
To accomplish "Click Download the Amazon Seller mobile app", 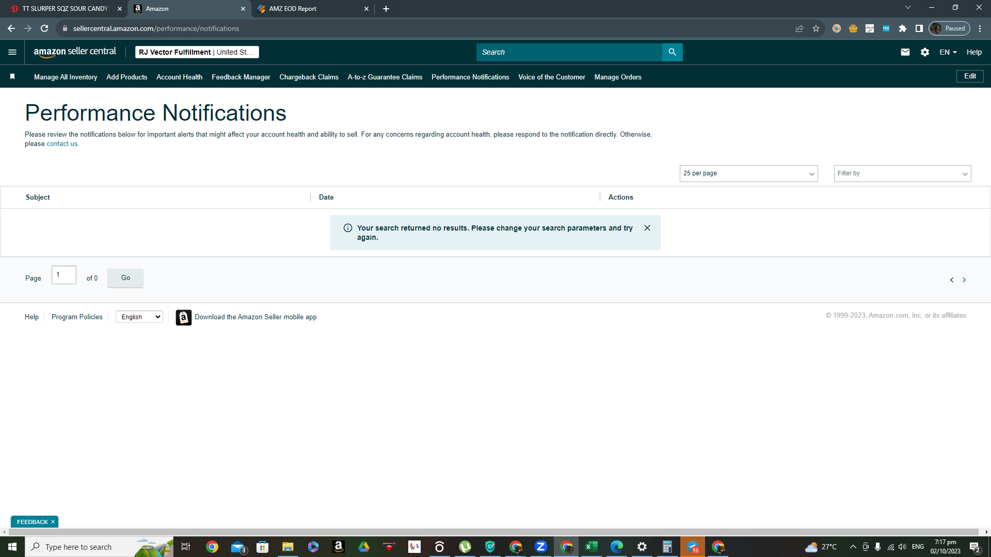I will pos(255,317).
